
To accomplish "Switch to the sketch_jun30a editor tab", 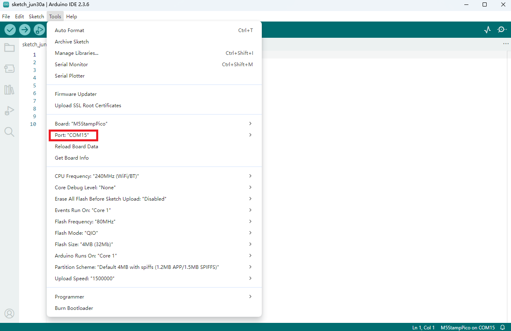I will click(x=34, y=44).
